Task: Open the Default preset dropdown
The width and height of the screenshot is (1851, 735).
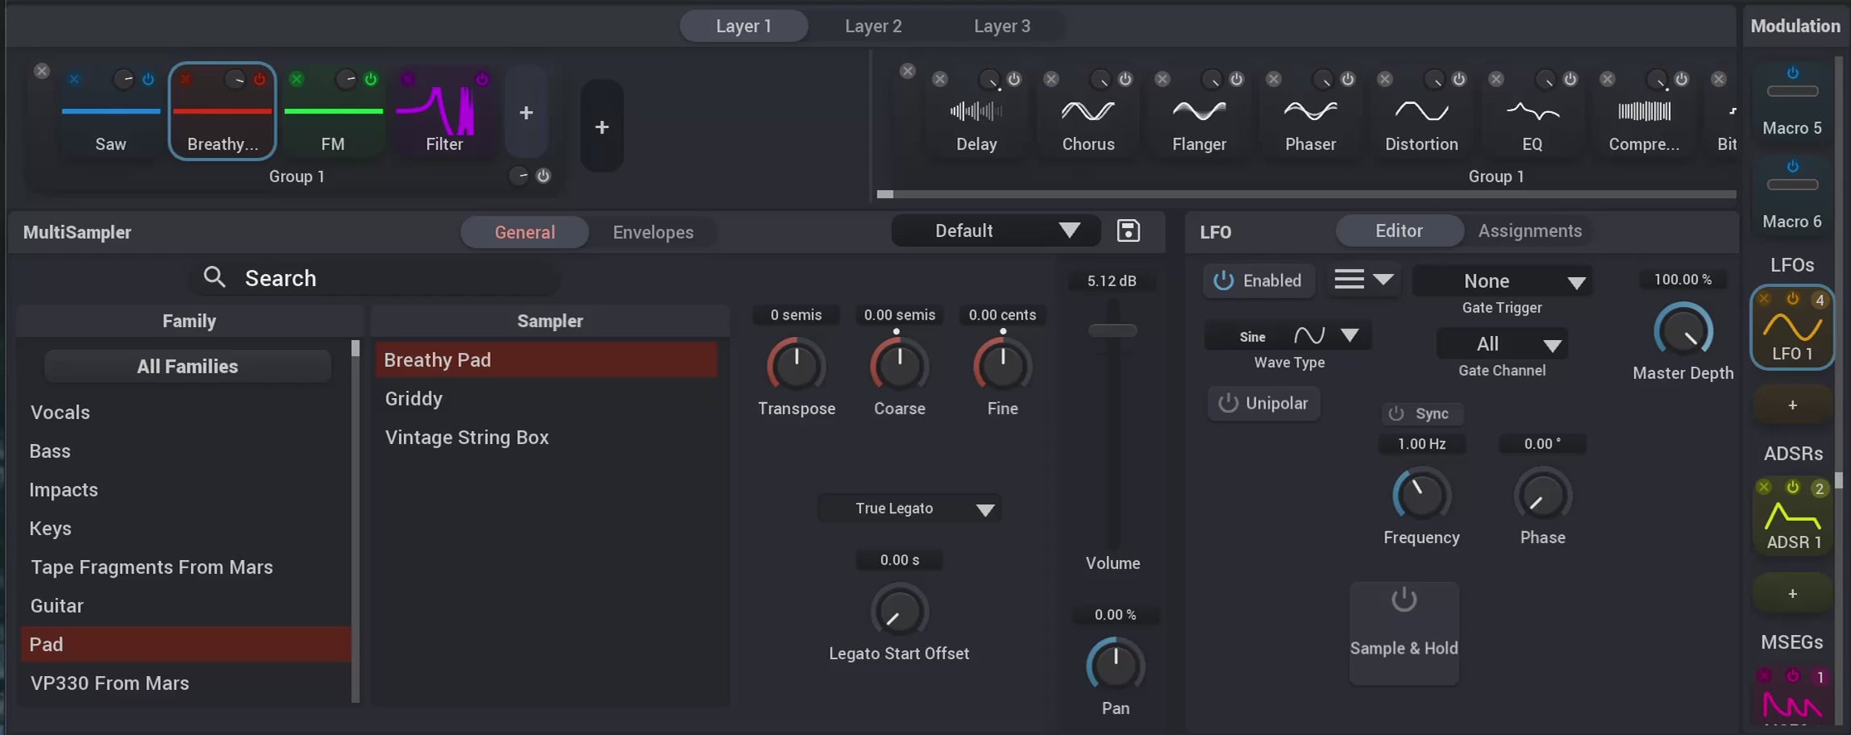Action: [x=996, y=230]
